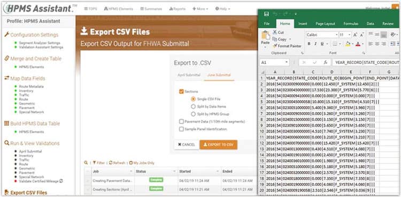Open the Started column filter arrow
Screen dimensions: 401x197
(x=218, y=171)
